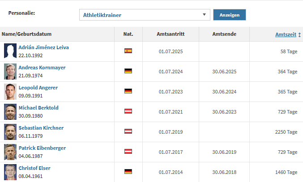303x182 pixels.
Task: Click Patrick Eibenberger's name link
Action: click(x=42, y=148)
